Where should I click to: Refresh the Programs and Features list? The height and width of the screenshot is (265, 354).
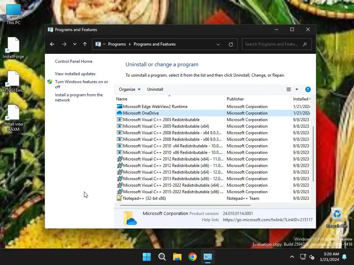click(x=231, y=45)
